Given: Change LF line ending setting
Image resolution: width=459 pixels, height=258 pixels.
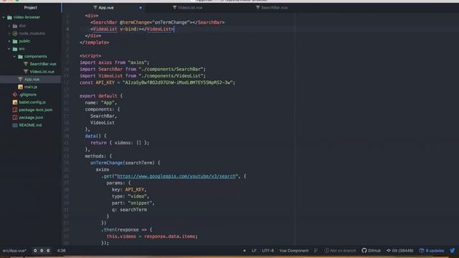Looking at the screenshot, I should click(254, 251).
